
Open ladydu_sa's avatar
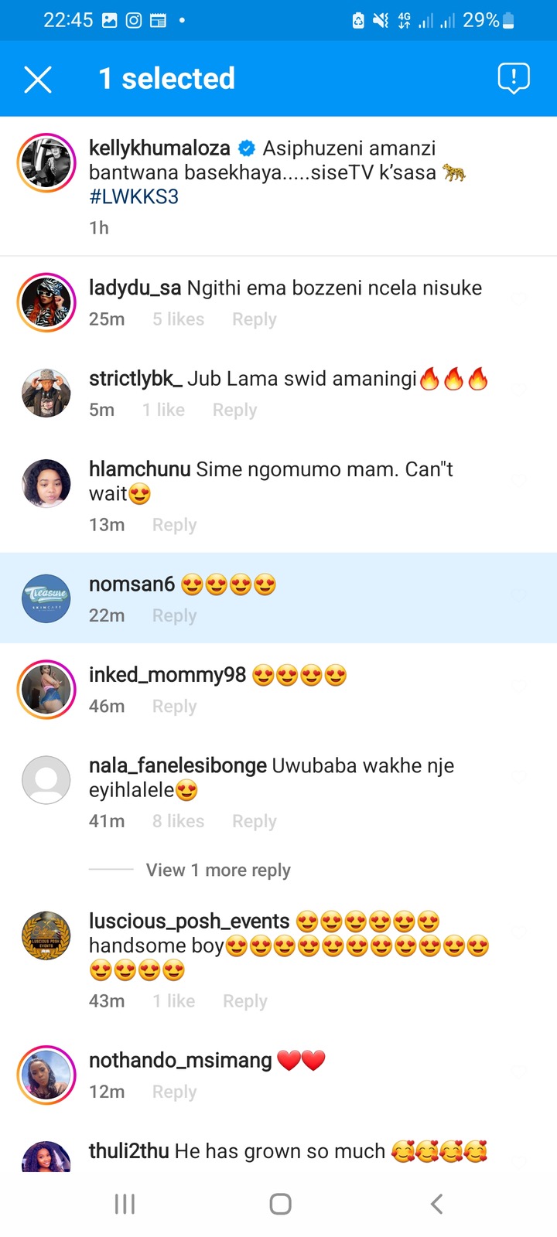pyautogui.click(x=46, y=302)
